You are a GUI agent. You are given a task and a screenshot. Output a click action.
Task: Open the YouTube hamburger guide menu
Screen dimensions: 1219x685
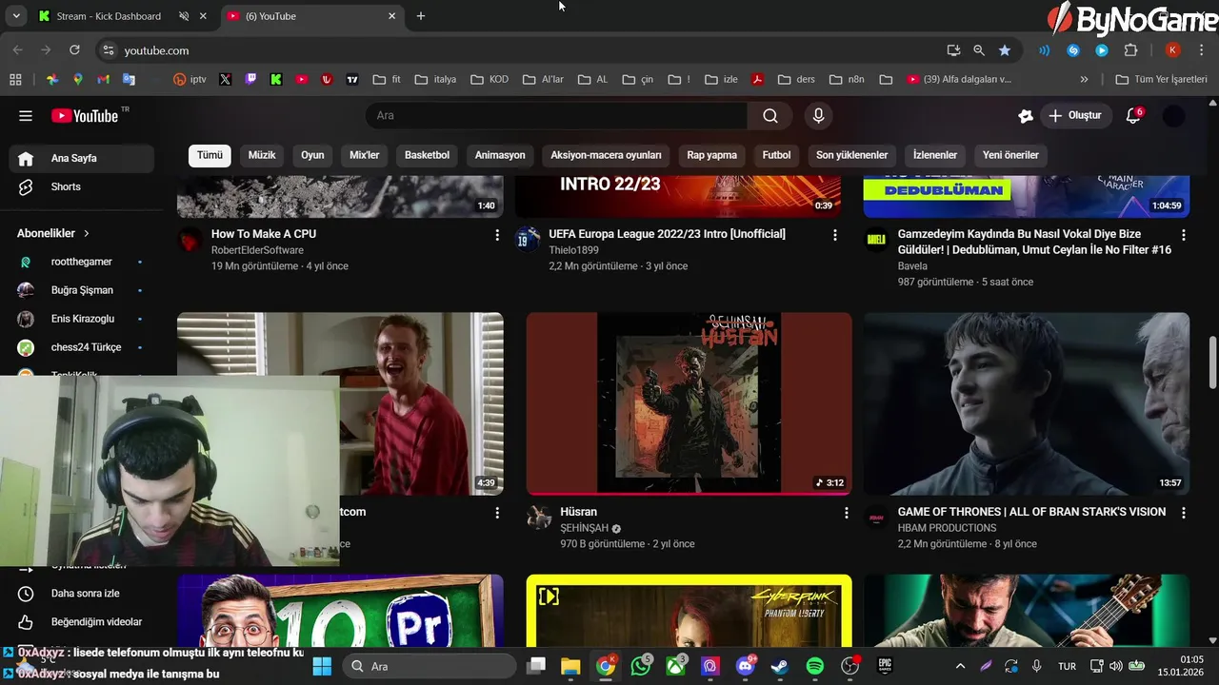click(26, 116)
